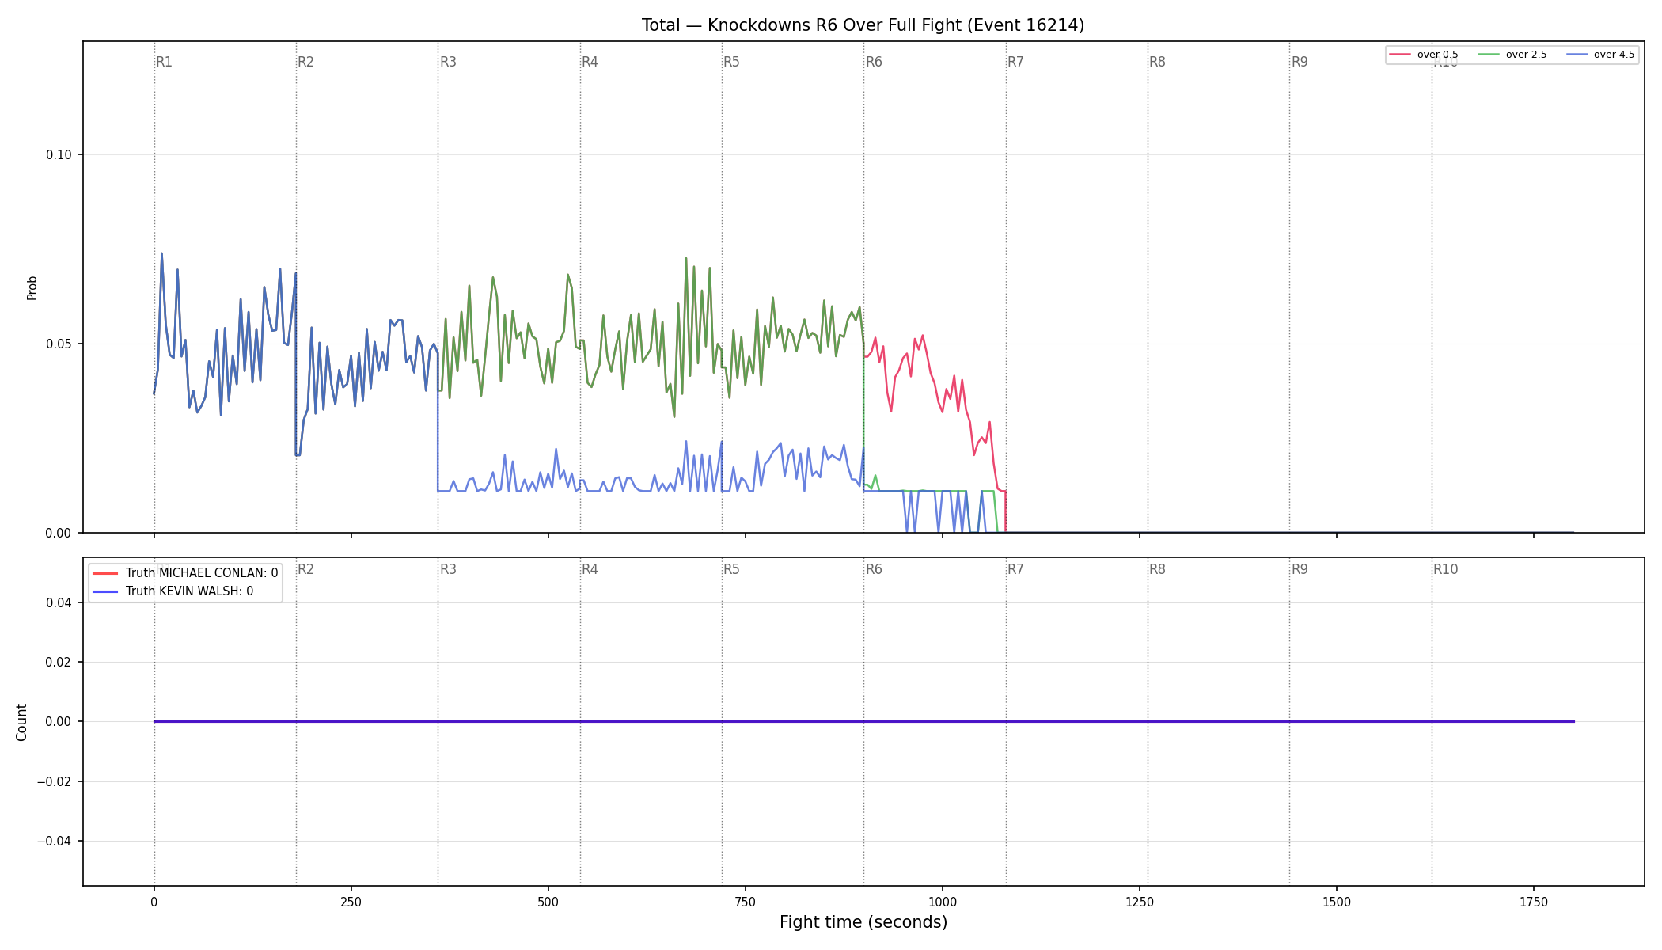1662x950 pixels.
Task: Select the 'over 0.5' legend entry
Action: point(1424,55)
